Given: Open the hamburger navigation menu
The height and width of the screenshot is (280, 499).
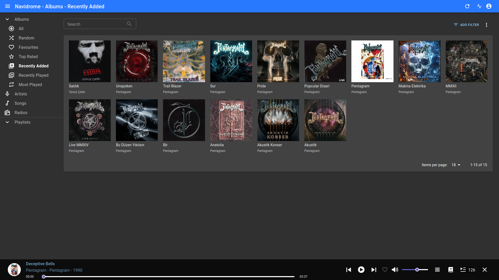Looking at the screenshot, I should click(8, 6).
